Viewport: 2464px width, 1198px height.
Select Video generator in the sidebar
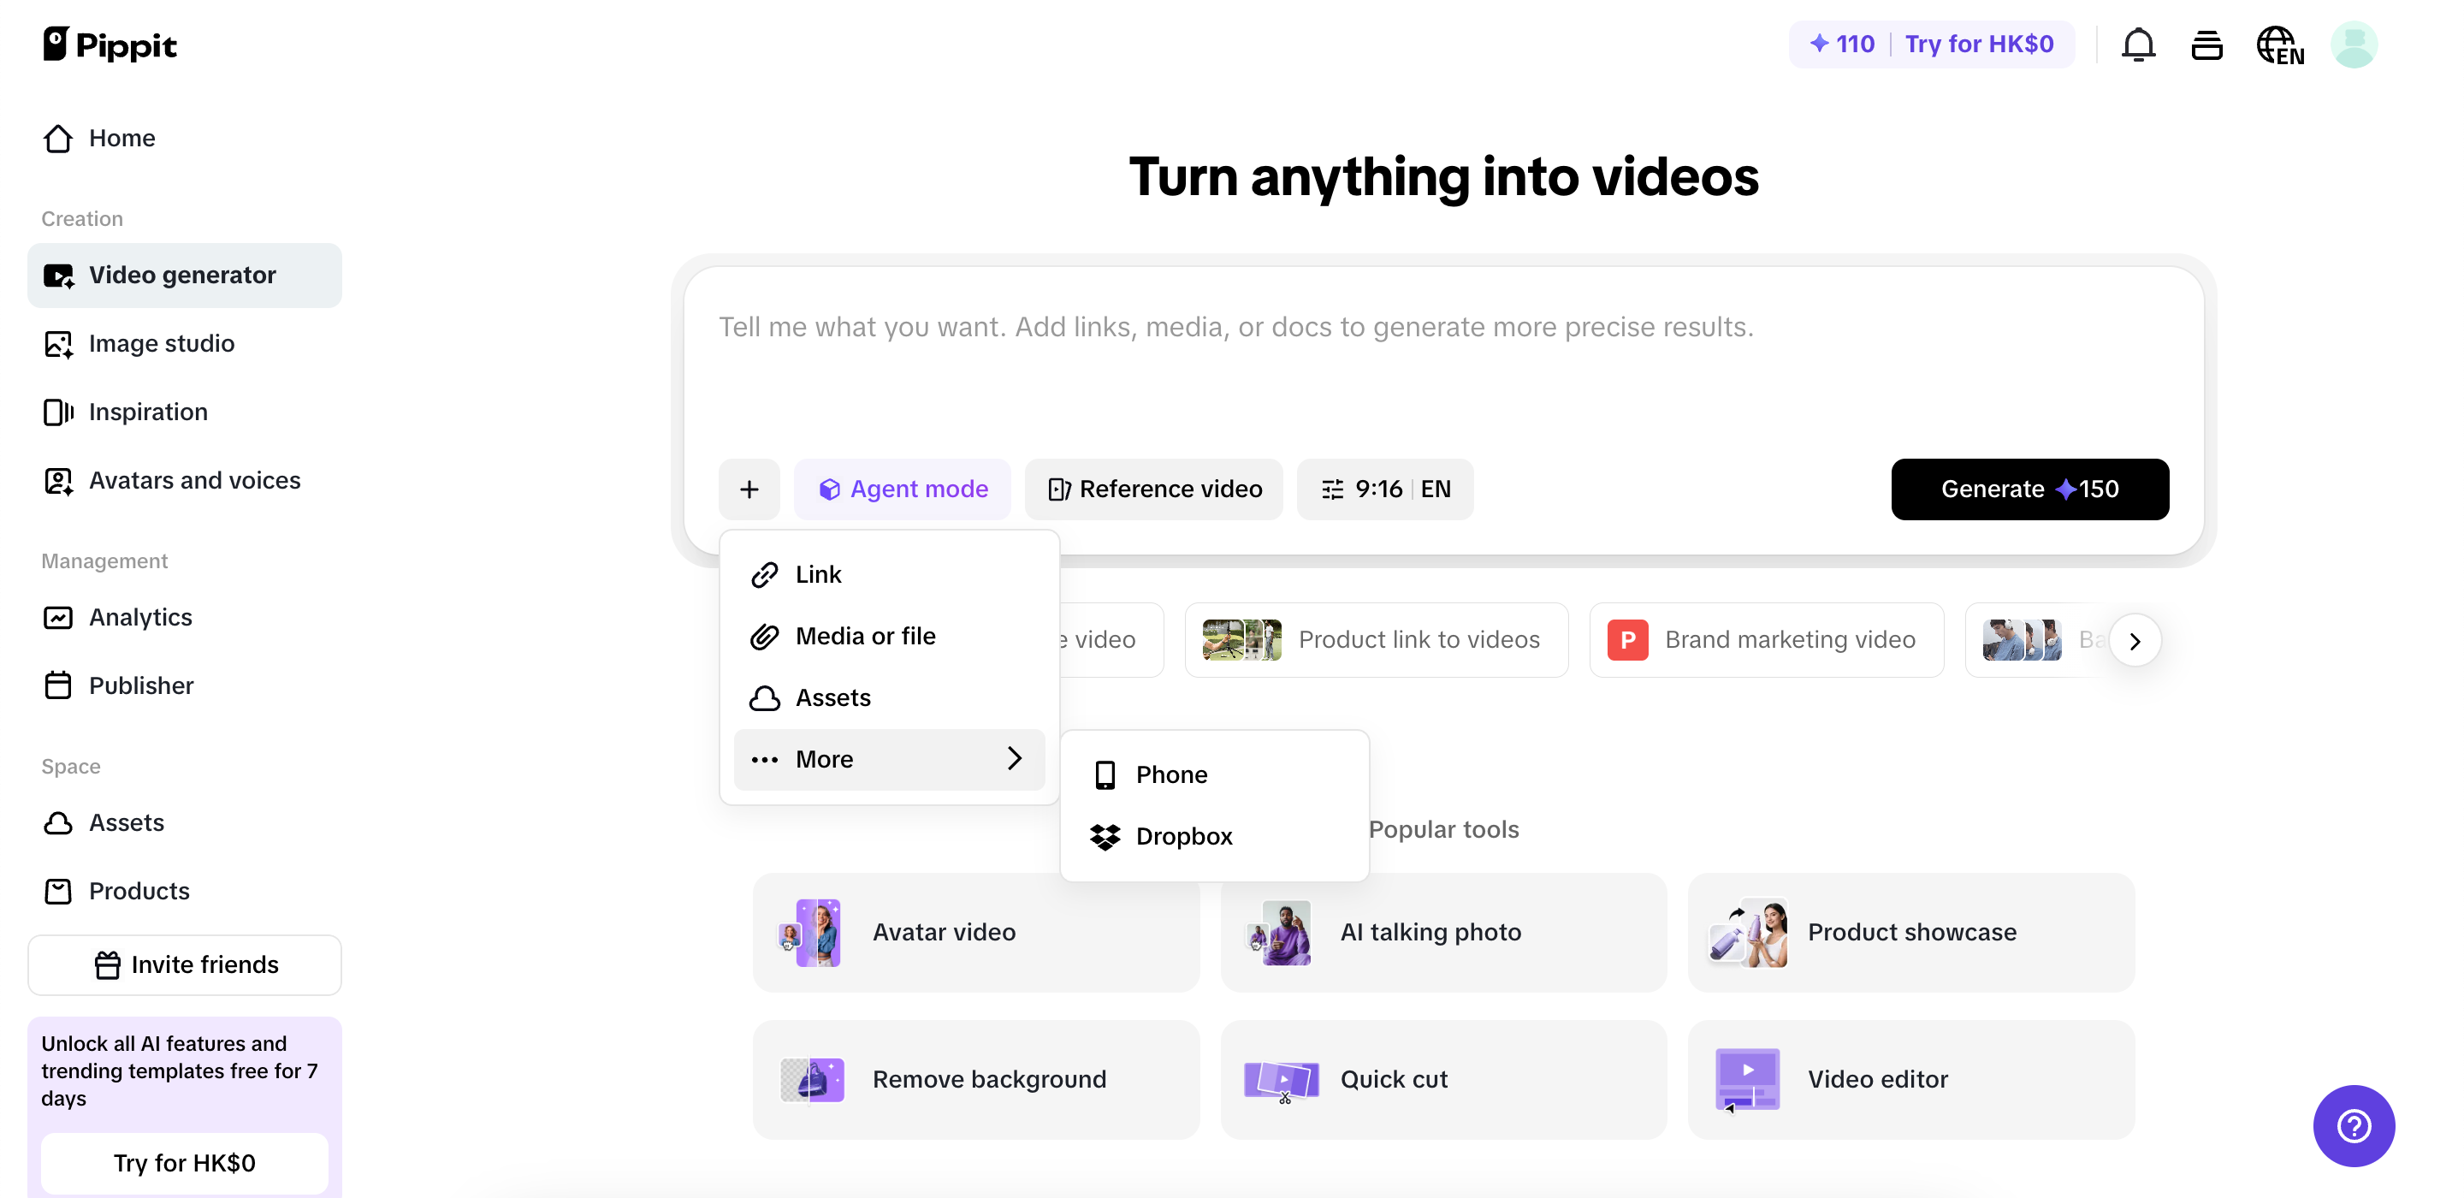[181, 275]
